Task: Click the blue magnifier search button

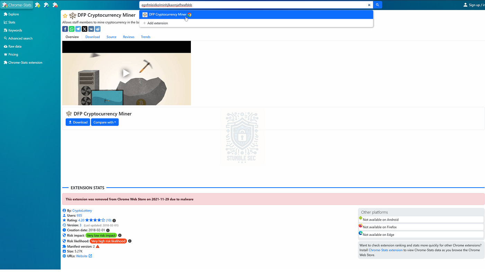Action: click(378, 5)
